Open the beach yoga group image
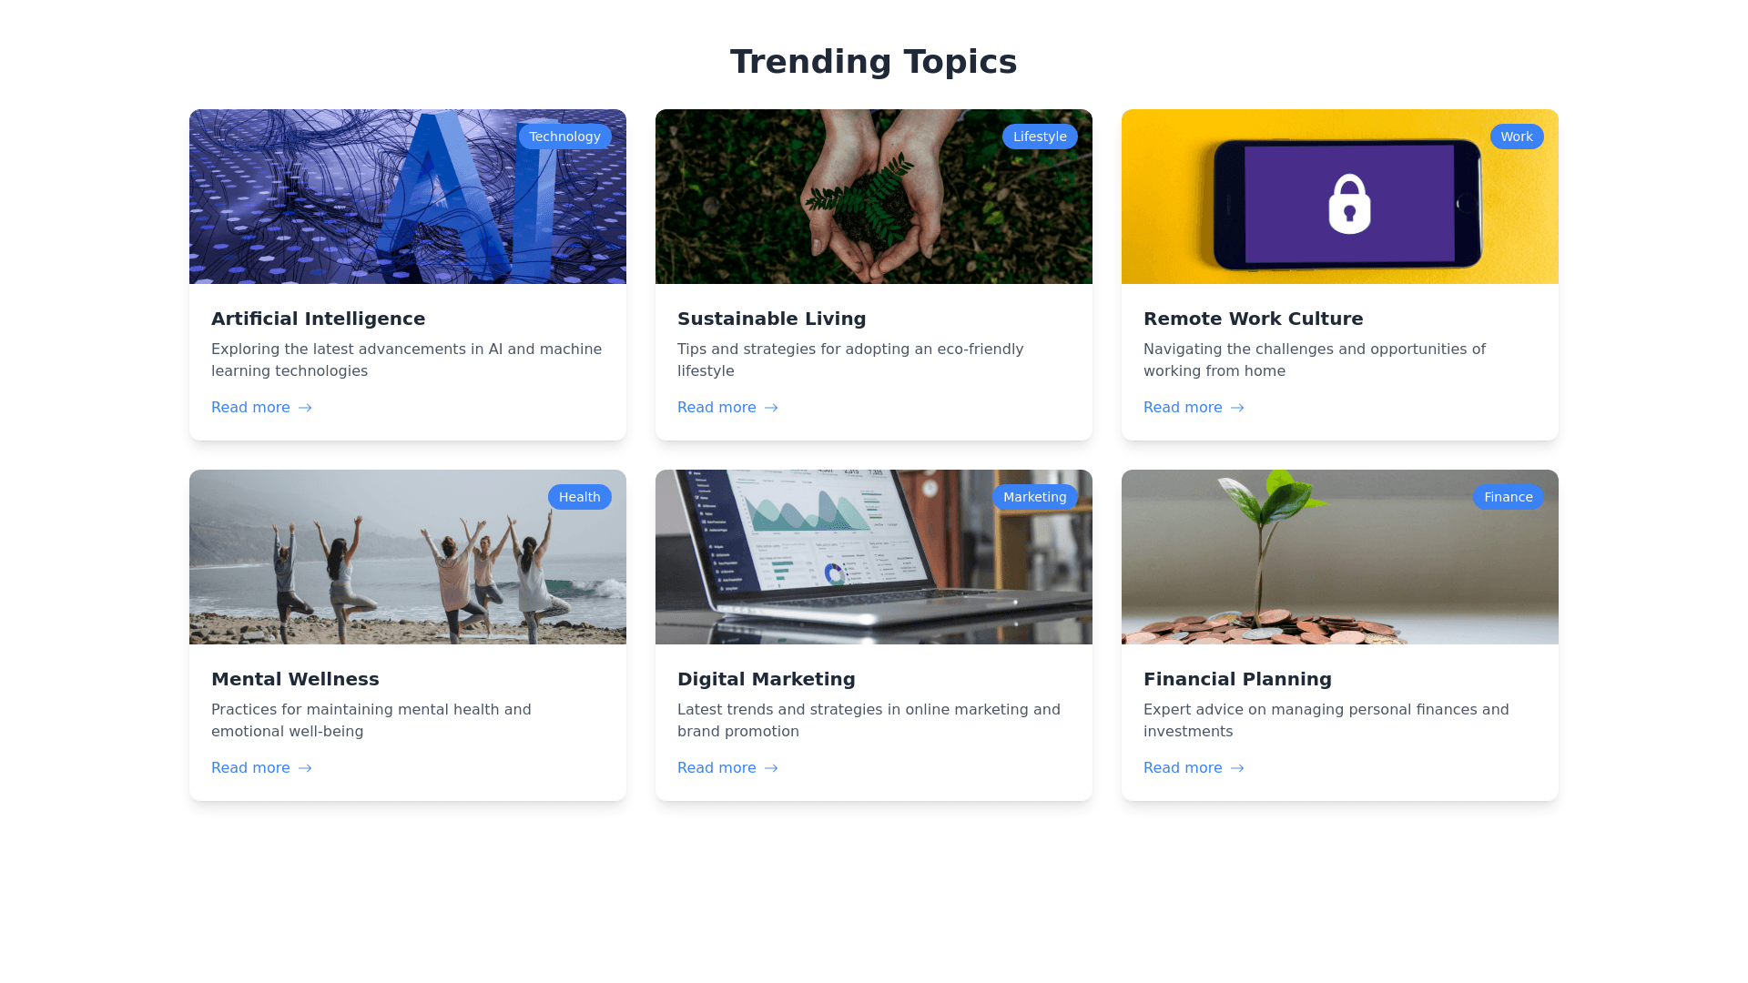The image size is (1748, 983). 408,557
